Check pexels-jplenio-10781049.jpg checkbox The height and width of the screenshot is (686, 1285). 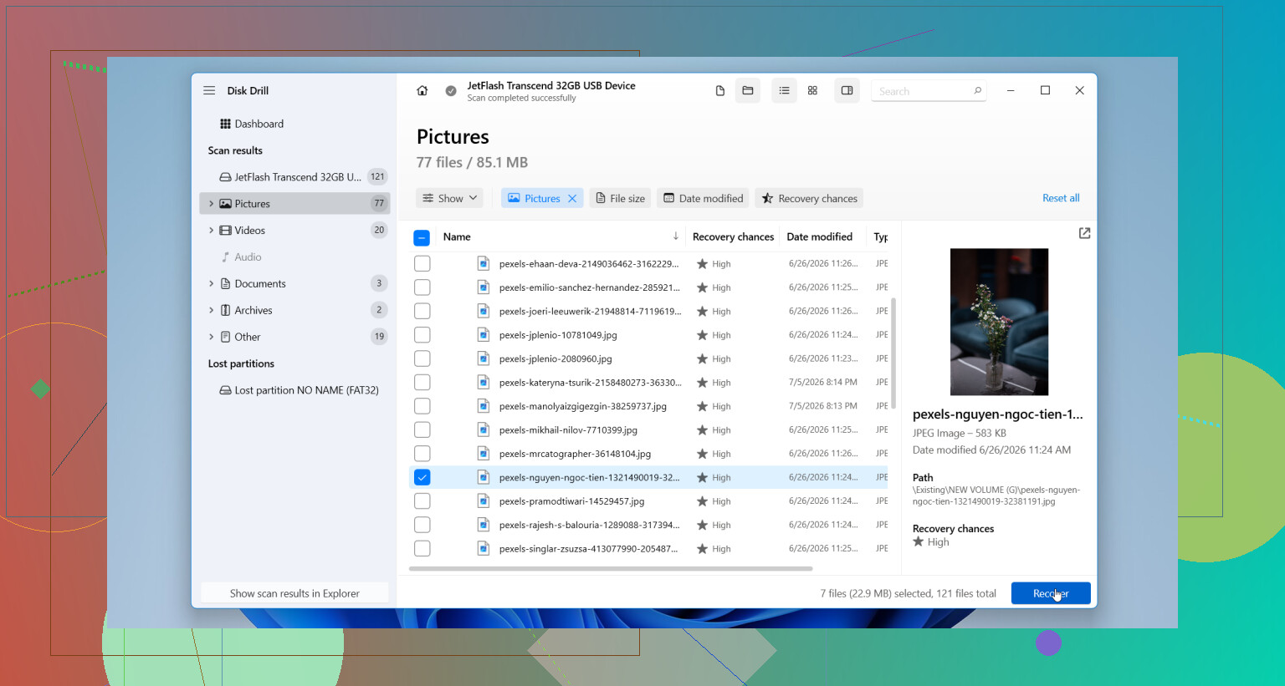click(422, 334)
